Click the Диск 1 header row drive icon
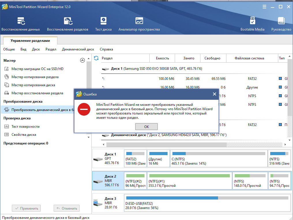This screenshot has width=293, height=220. pyautogui.click(x=105, y=69)
